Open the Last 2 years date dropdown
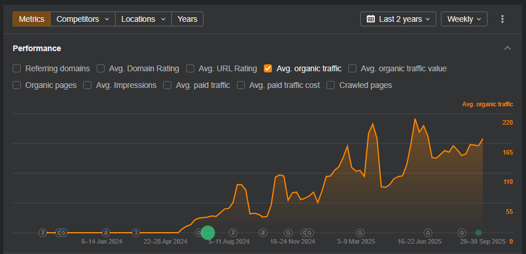 [398, 19]
